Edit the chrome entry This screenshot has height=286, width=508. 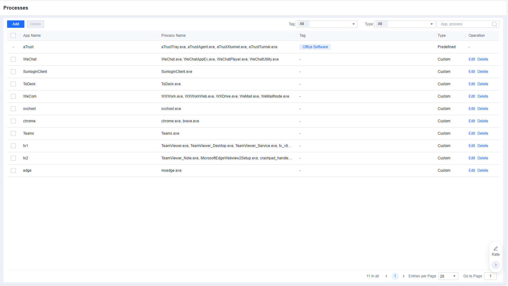click(472, 121)
